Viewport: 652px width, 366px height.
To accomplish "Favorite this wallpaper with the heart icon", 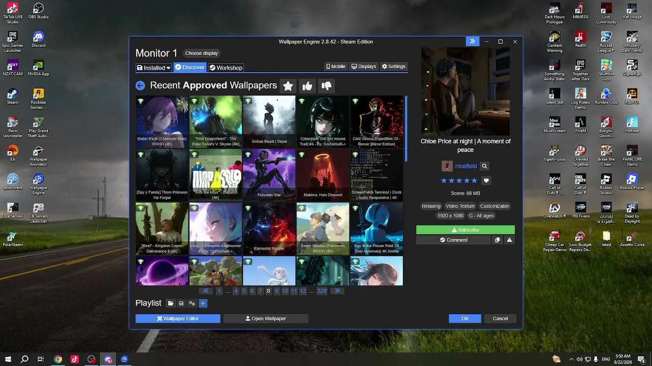I will pos(486,181).
